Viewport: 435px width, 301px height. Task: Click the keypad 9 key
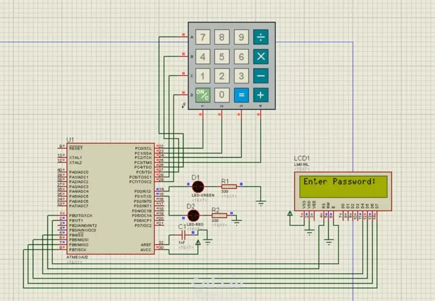(x=241, y=37)
